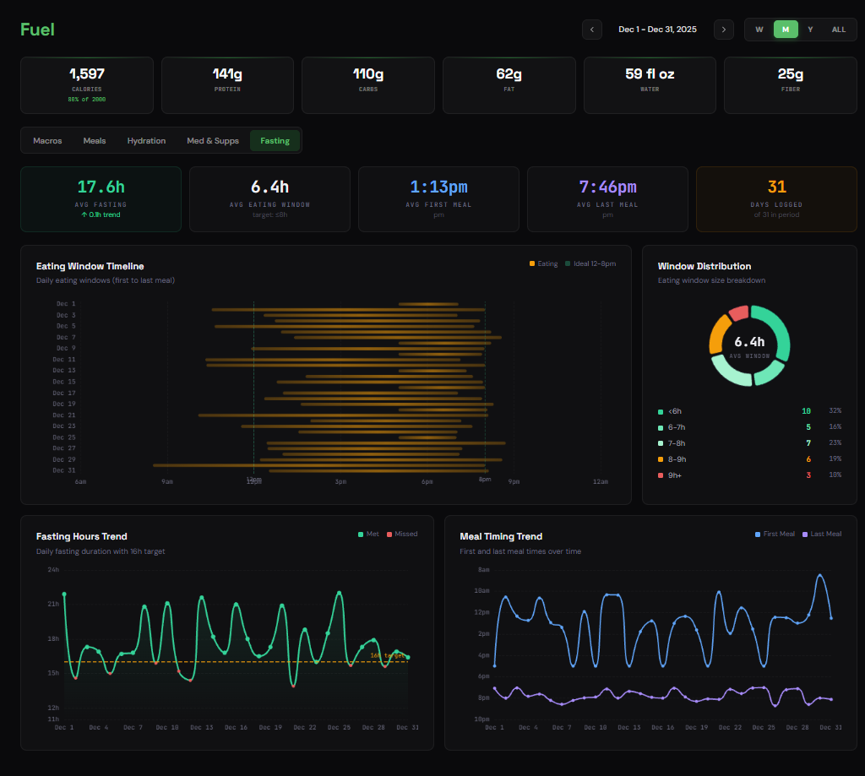Switch the range to weekly (W) view
Viewport: 865px width, 776px height.
tap(759, 30)
